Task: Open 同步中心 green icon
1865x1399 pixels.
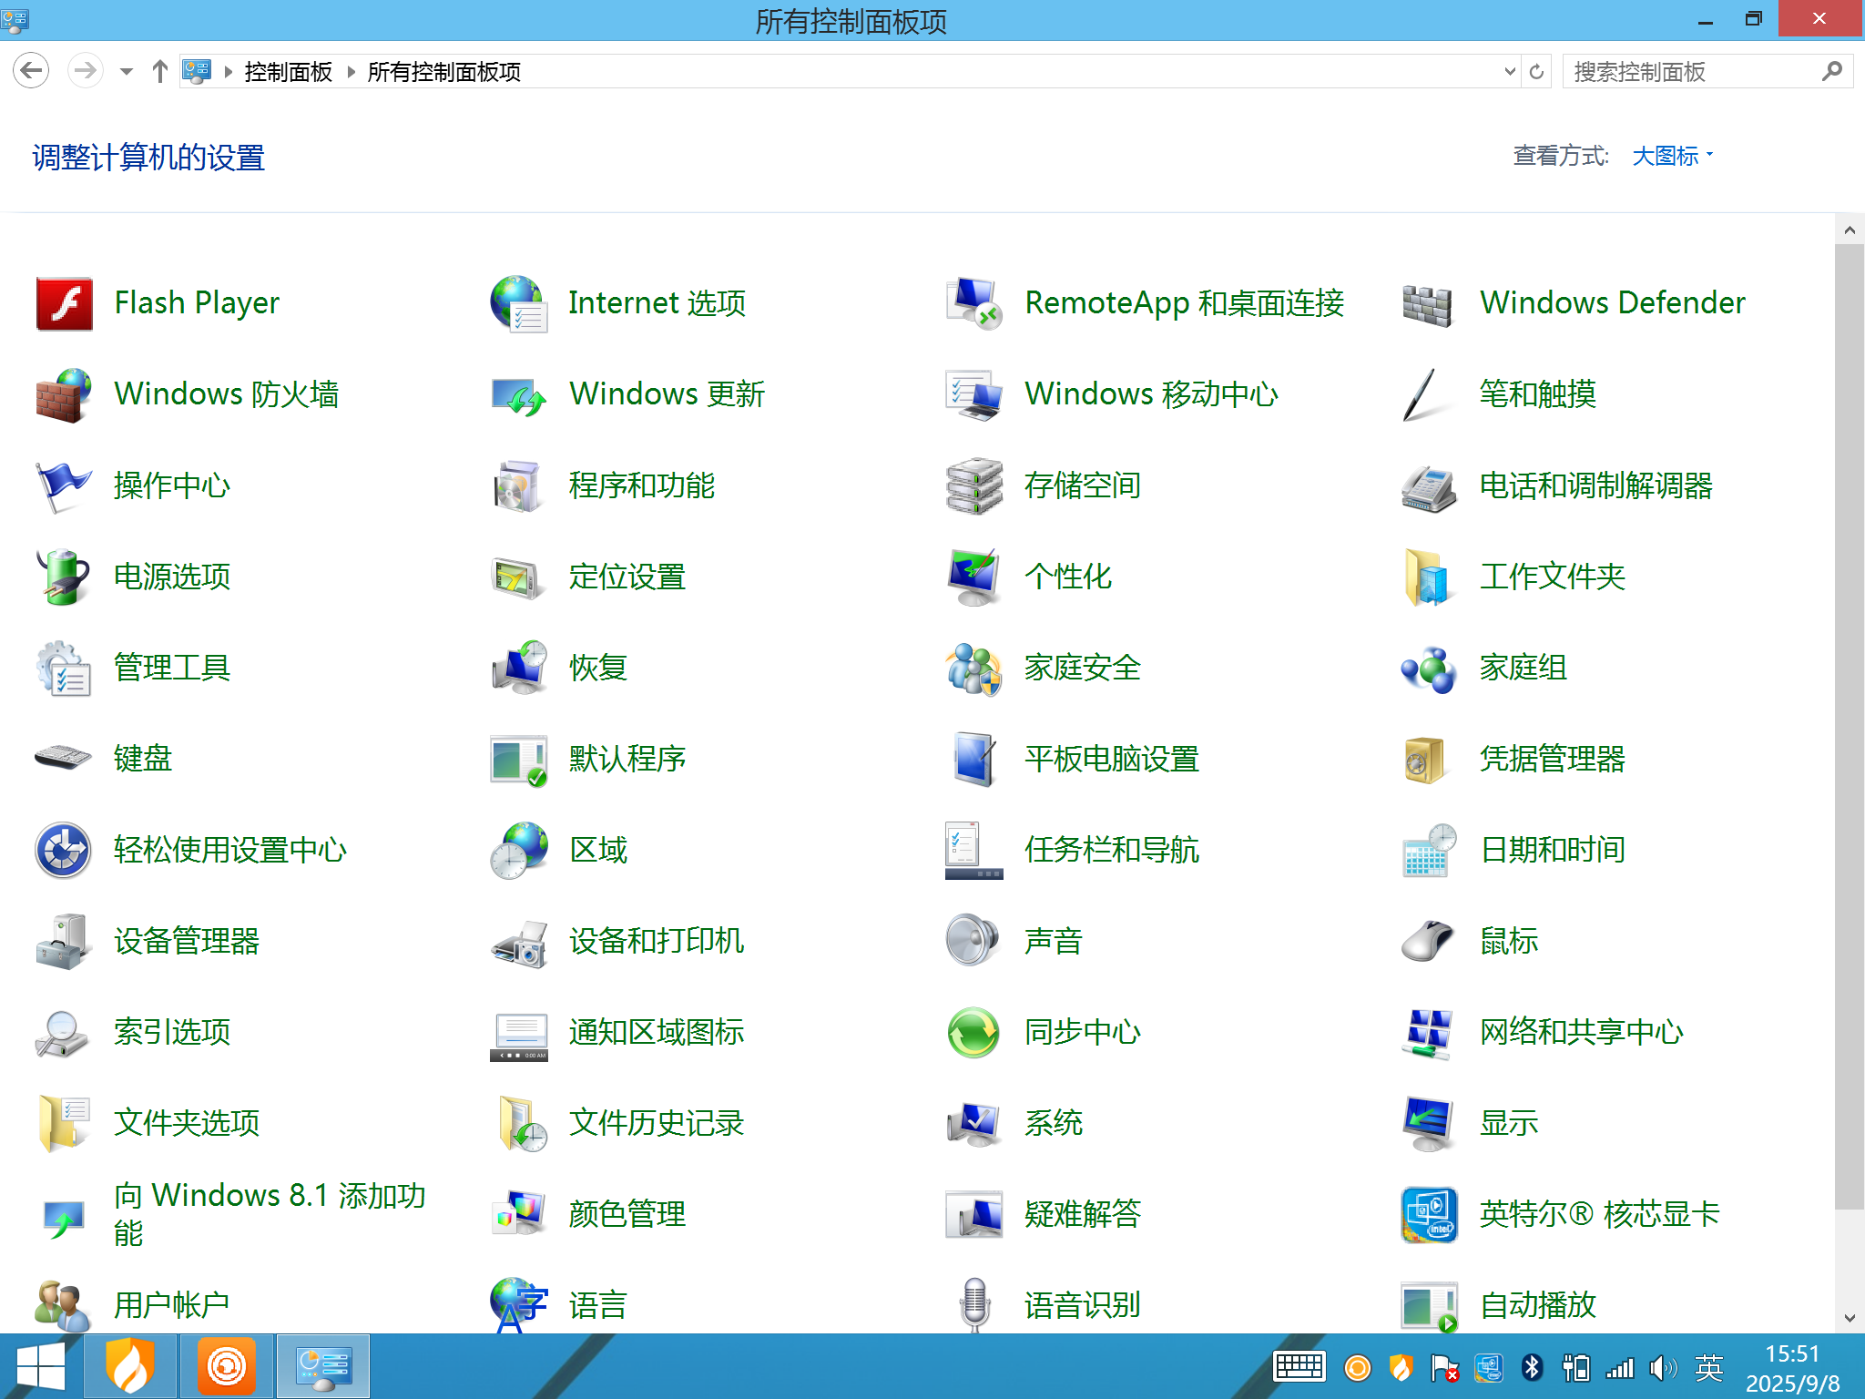Action: coord(974,1032)
